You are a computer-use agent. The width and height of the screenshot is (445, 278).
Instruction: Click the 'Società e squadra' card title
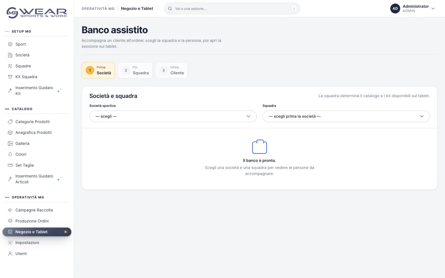(113, 96)
